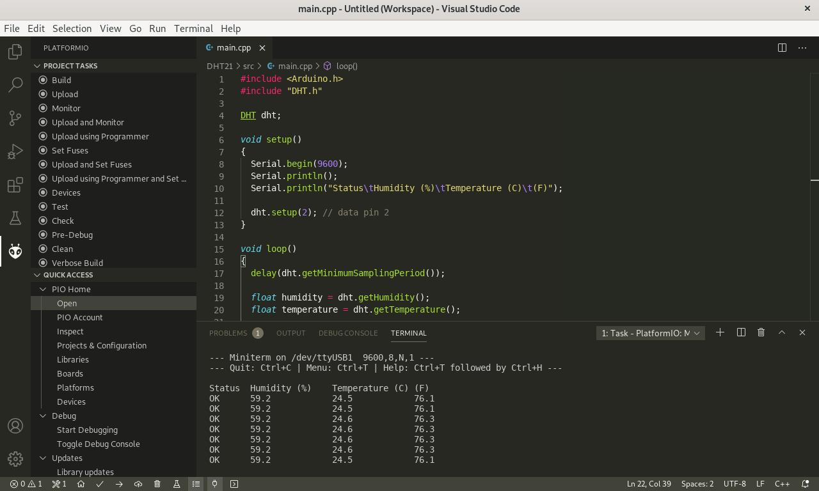Click Ln 22, Col 39 in status bar

click(x=649, y=484)
